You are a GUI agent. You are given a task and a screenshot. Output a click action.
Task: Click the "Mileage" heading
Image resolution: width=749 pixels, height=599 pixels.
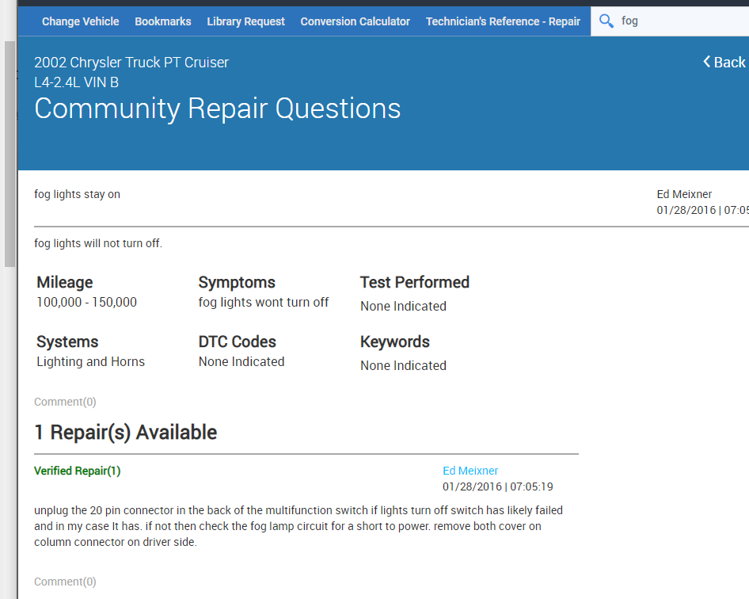point(64,283)
